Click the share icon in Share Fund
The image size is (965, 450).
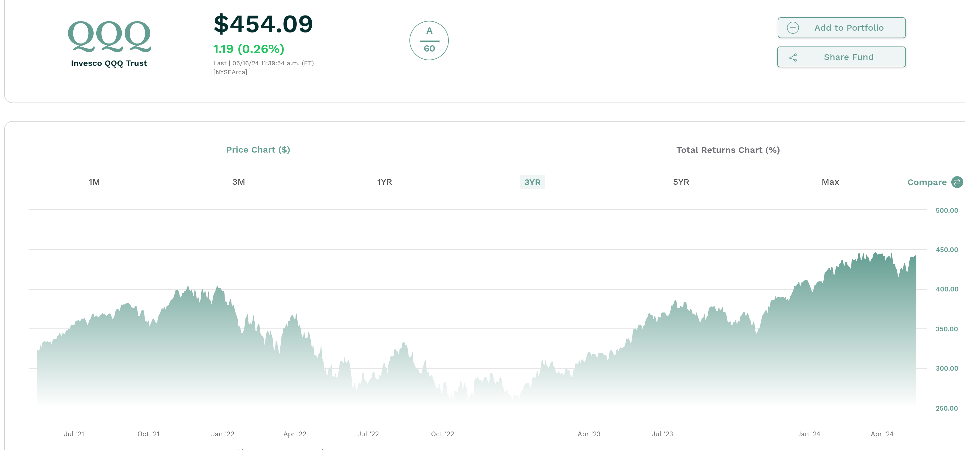[x=793, y=57]
